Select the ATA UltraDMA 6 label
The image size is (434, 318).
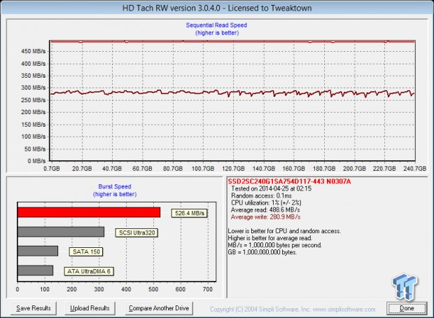(x=89, y=271)
